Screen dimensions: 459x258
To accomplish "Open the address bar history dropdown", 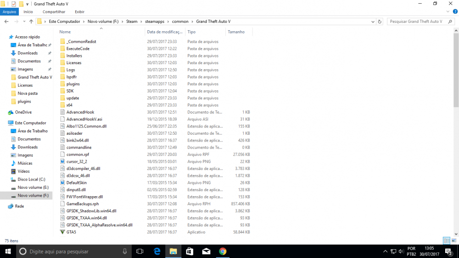I will (373, 22).
